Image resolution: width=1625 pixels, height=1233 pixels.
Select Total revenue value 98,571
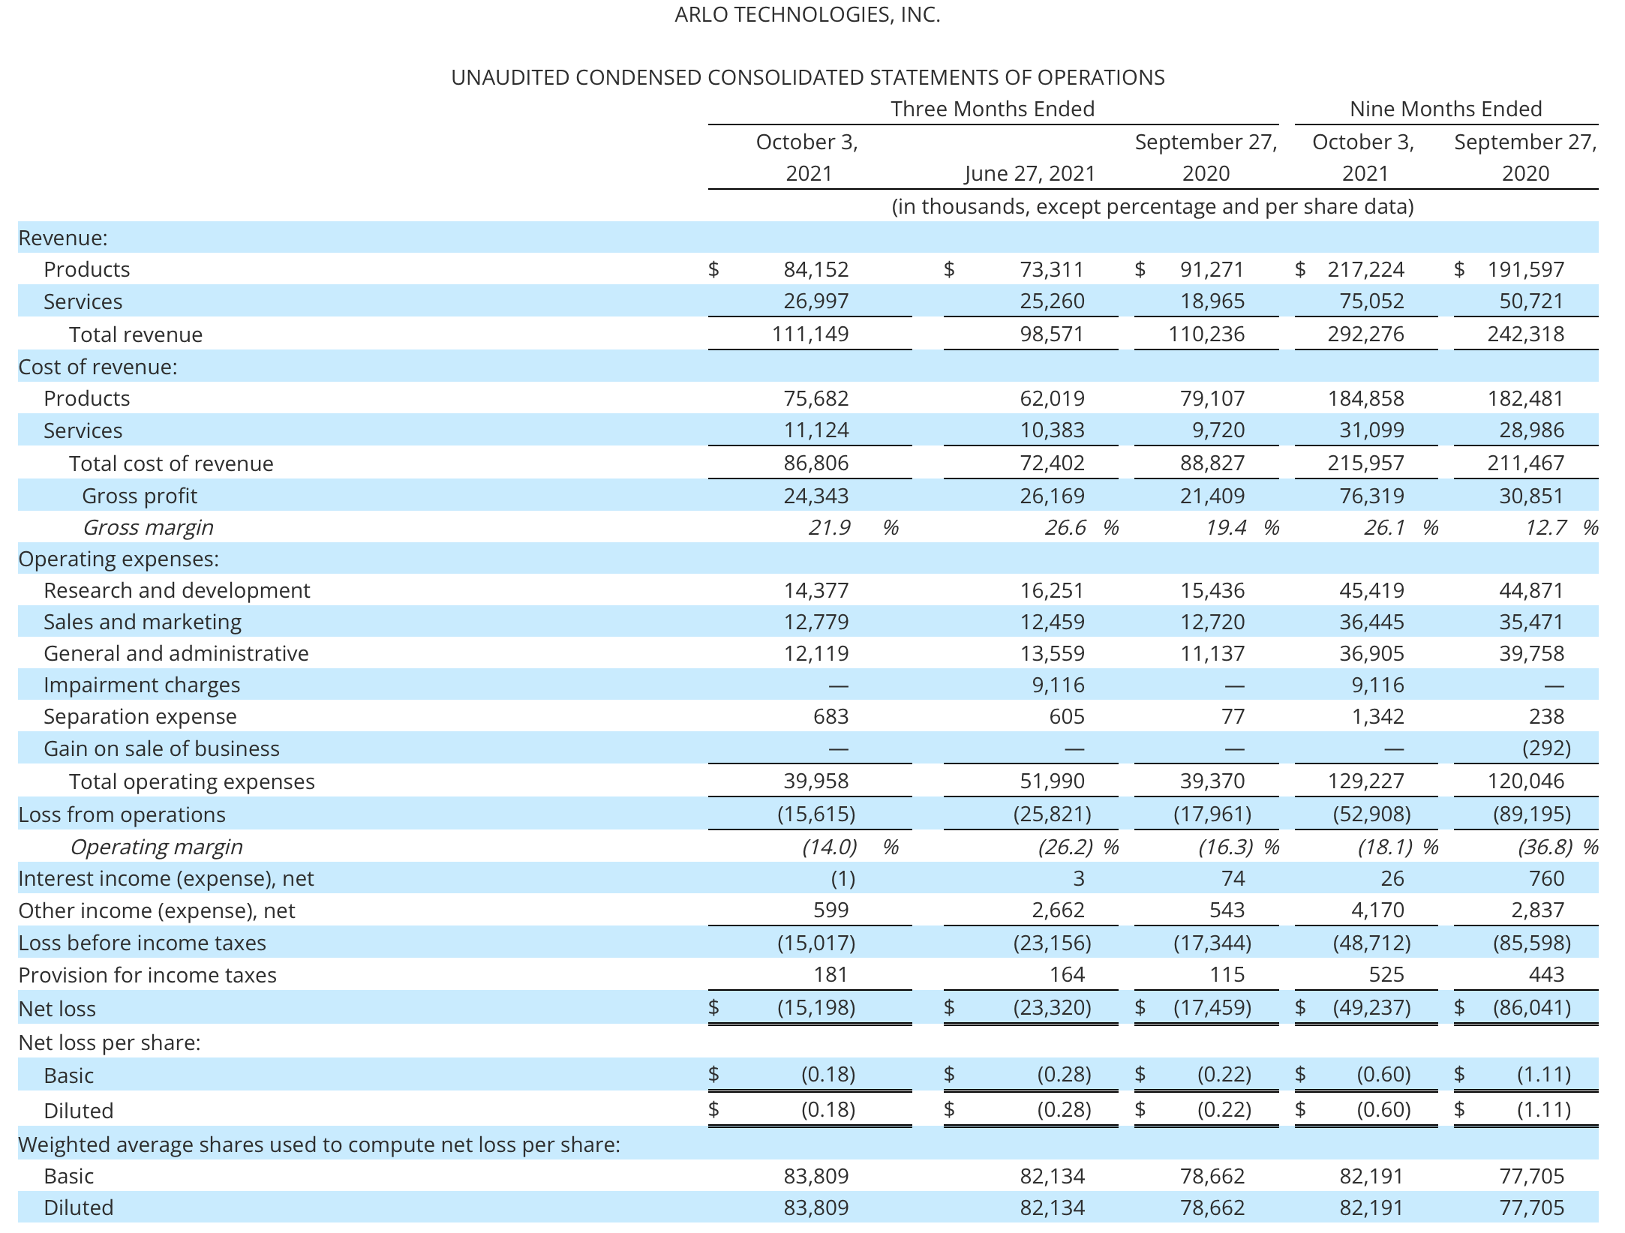[1052, 334]
